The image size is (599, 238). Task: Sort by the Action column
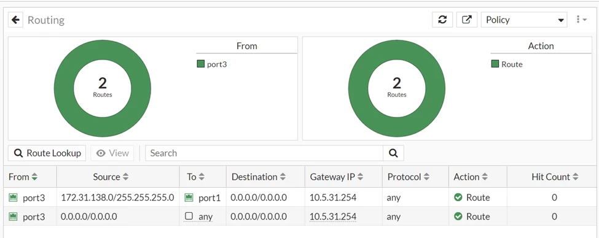click(484, 177)
